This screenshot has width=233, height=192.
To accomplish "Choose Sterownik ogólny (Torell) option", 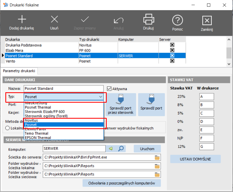I will [x=64, y=116].
